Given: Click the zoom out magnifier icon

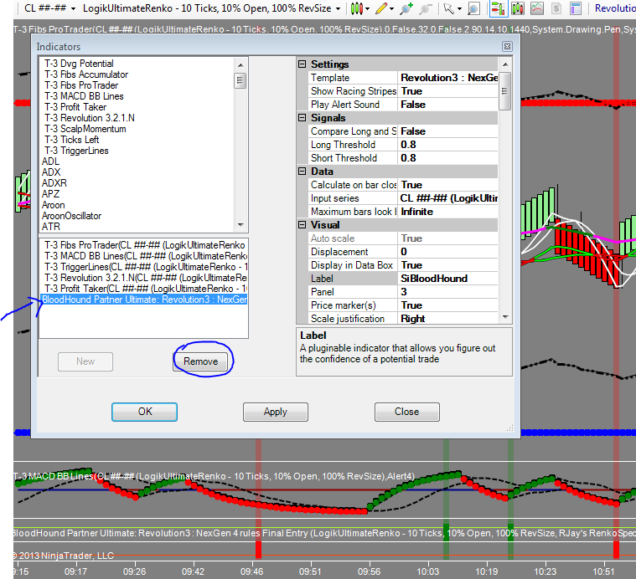Looking at the screenshot, I should tap(425, 8).
